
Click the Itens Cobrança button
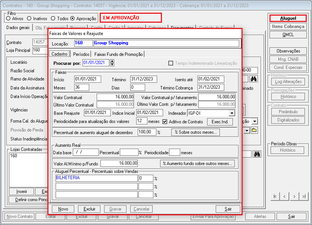(x=288, y=26)
